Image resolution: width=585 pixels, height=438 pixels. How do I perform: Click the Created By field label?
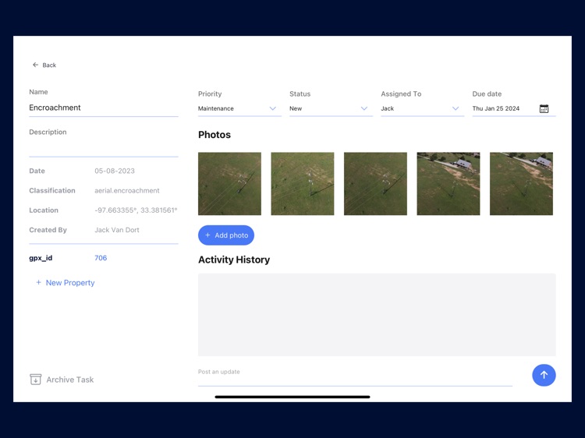click(48, 230)
